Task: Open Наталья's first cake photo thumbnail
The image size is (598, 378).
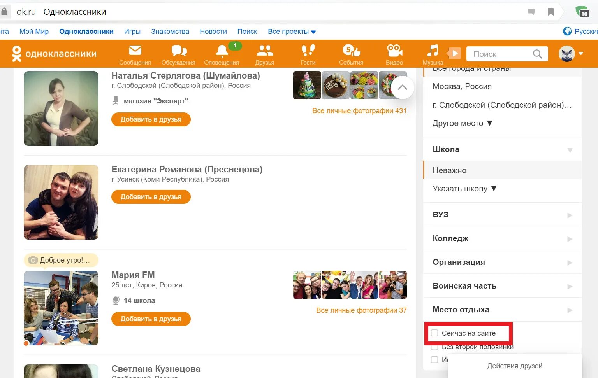Action: pyautogui.click(x=307, y=85)
